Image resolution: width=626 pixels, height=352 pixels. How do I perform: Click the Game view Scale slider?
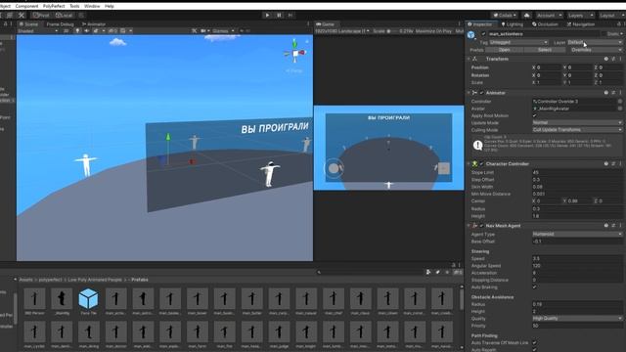392,30
